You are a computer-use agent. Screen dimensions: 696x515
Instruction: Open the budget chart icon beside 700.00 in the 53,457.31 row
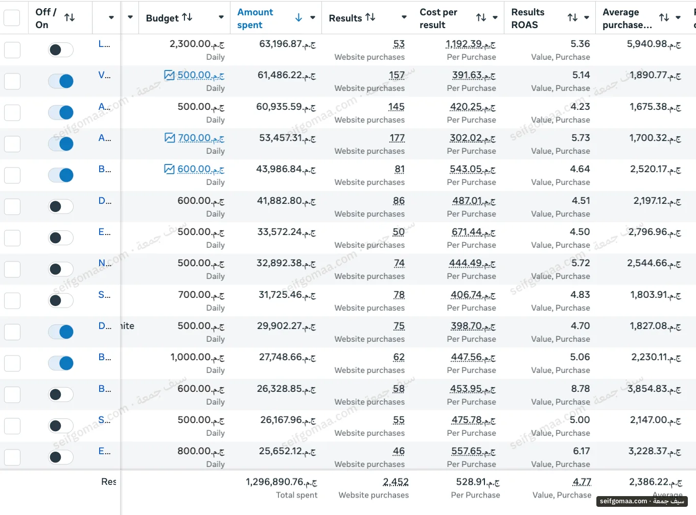point(170,138)
